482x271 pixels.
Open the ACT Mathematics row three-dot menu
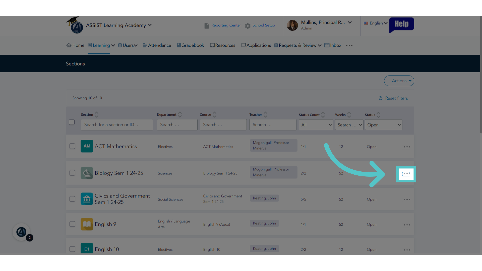click(407, 147)
